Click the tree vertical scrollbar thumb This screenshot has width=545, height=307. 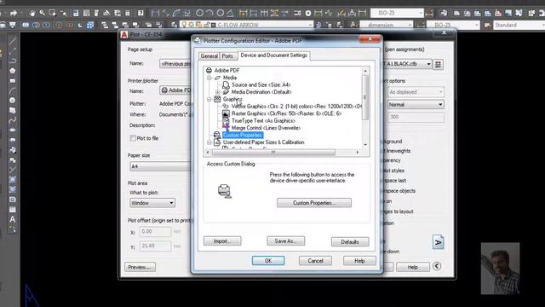coord(365,97)
